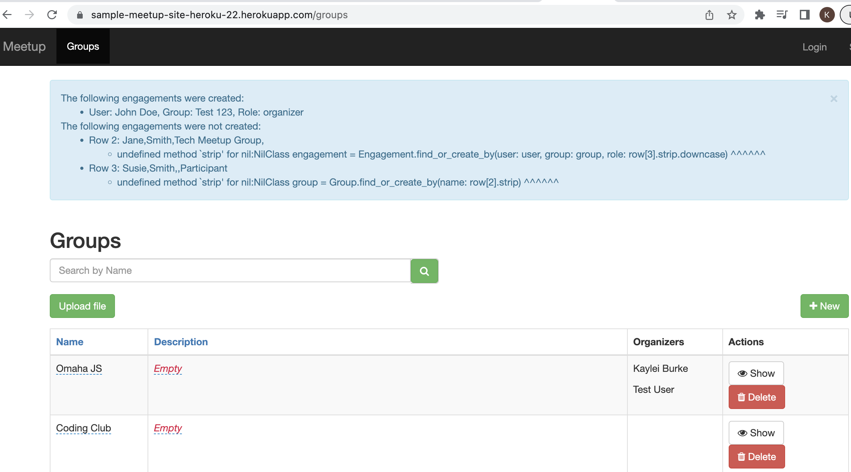Viewport: 851px width, 472px height.
Task: Click the 'User: John Doe, Group: Test 123' line
Action: point(196,112)
